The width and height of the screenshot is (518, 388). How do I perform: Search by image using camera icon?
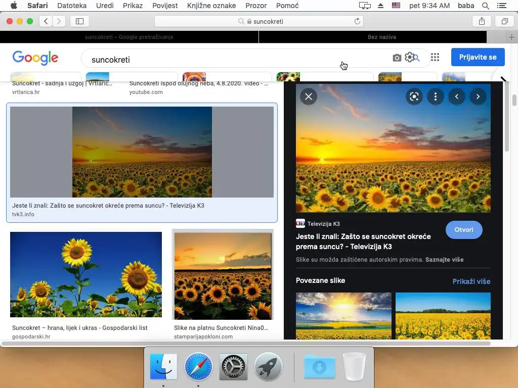[x=397, y=58]
